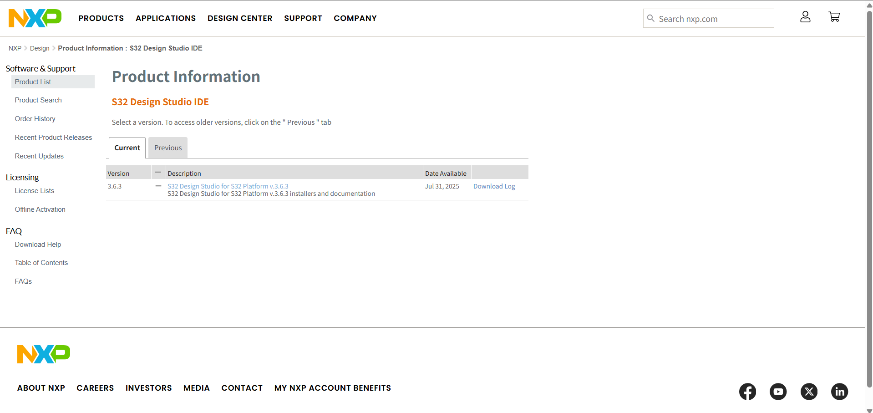The width and height of the screenshot is (873, 413).
Task: Open the APPLICATIONS menu
Action: (166, 18)
